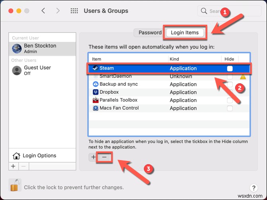Select the SmartDaemon row
267x200 pixels.
(169, 76)
